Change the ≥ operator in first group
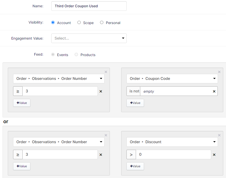The width and height of the screenshot is (226, 178). tap(18, 91)
